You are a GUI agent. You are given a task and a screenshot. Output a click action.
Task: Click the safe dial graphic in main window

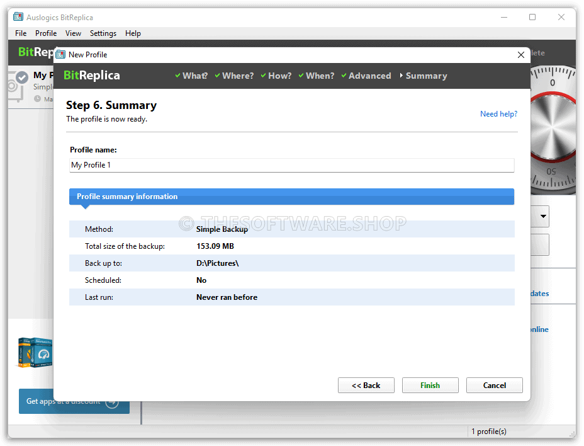[x=553, y=130]
